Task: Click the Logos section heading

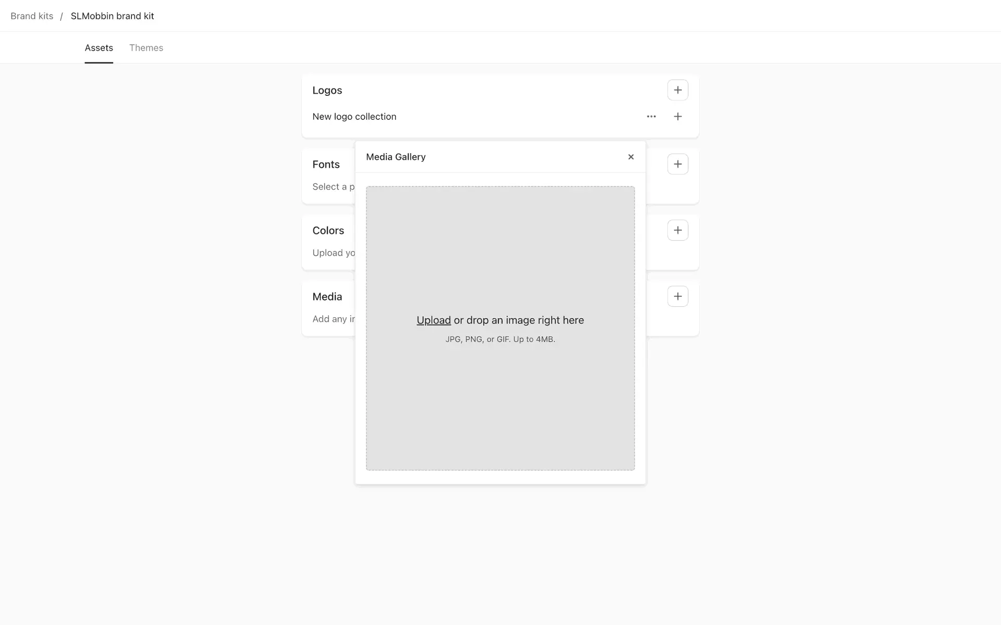Action: tap(327, 90)
